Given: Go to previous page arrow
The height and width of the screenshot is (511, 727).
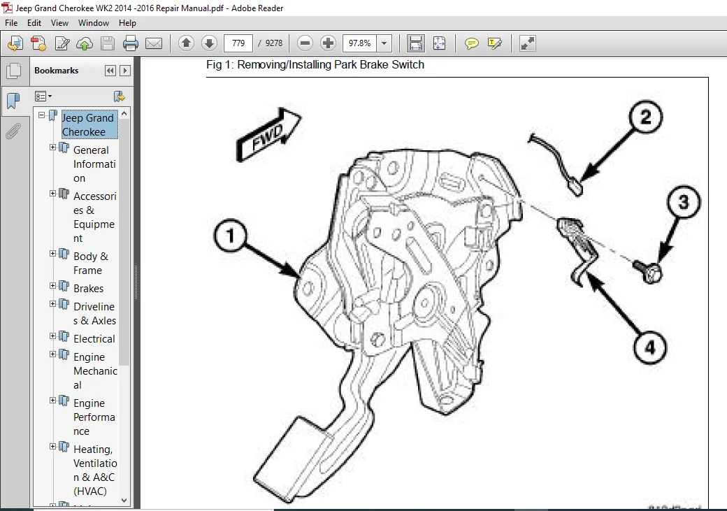Looking at the screenshot, I should [187, 43].
